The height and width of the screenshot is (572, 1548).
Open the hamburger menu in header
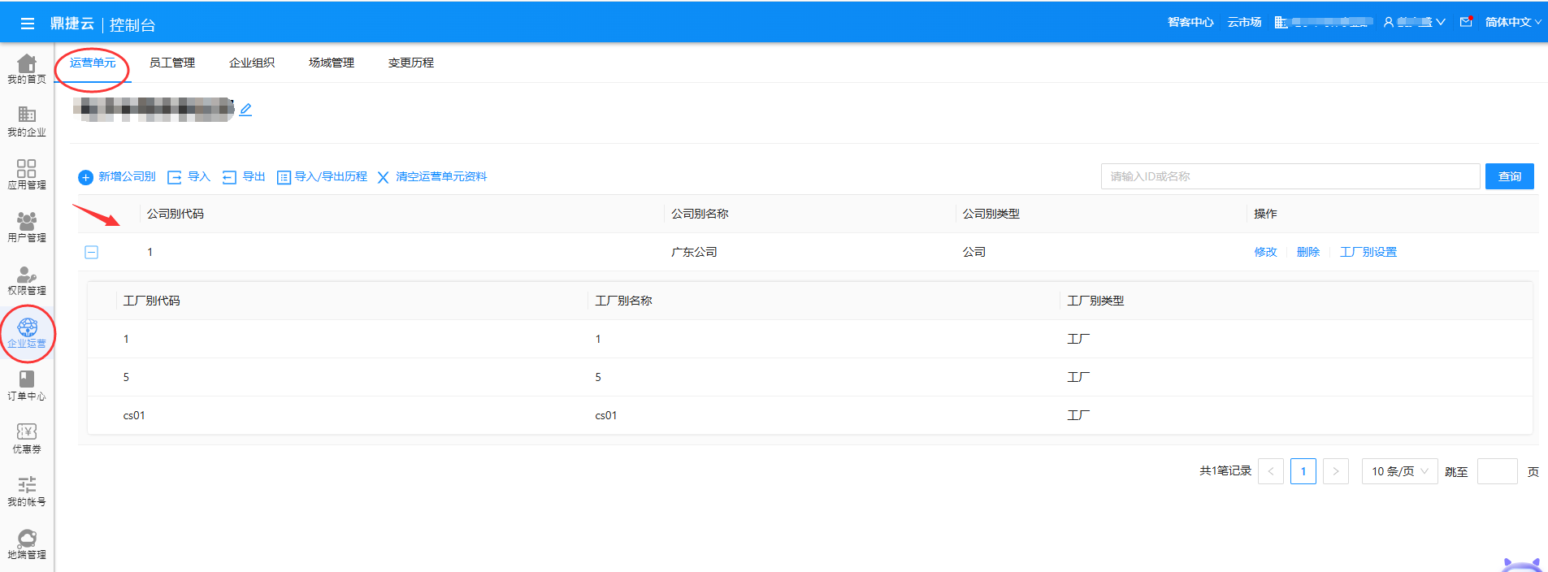tap(27, 24)
